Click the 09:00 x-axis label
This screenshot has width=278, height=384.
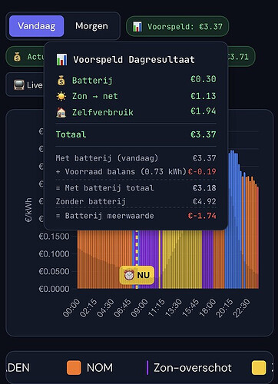139,308
